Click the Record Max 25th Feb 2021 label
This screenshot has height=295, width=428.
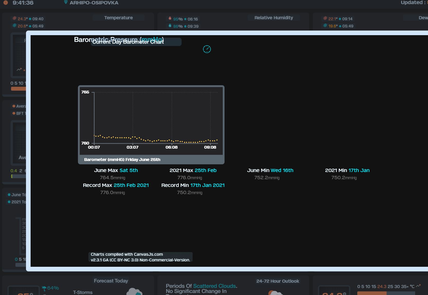coord(116,185)
